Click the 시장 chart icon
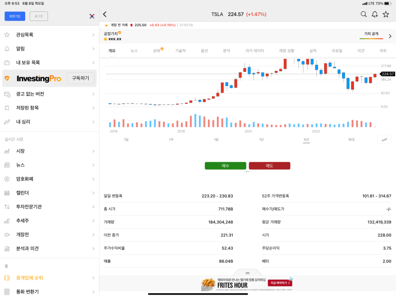The image size is (396, 297). [7, 151]
